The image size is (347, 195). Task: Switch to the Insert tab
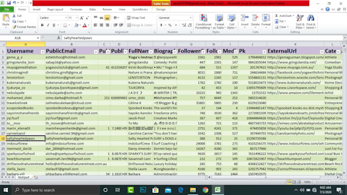point(37,10)
